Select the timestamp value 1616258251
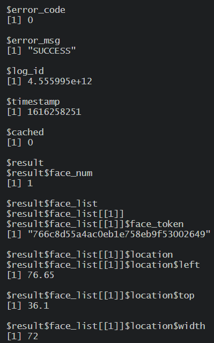The image size is (214, 343). (54, 112)
